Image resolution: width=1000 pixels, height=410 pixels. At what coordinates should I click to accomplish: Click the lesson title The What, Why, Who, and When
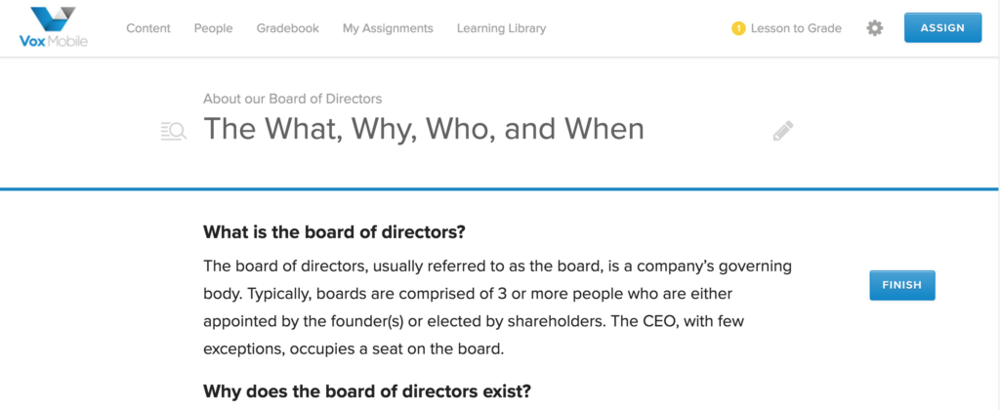(424, 129)
